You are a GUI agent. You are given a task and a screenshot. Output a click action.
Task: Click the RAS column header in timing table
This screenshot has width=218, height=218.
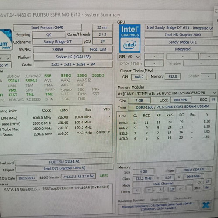coord(170,115)
